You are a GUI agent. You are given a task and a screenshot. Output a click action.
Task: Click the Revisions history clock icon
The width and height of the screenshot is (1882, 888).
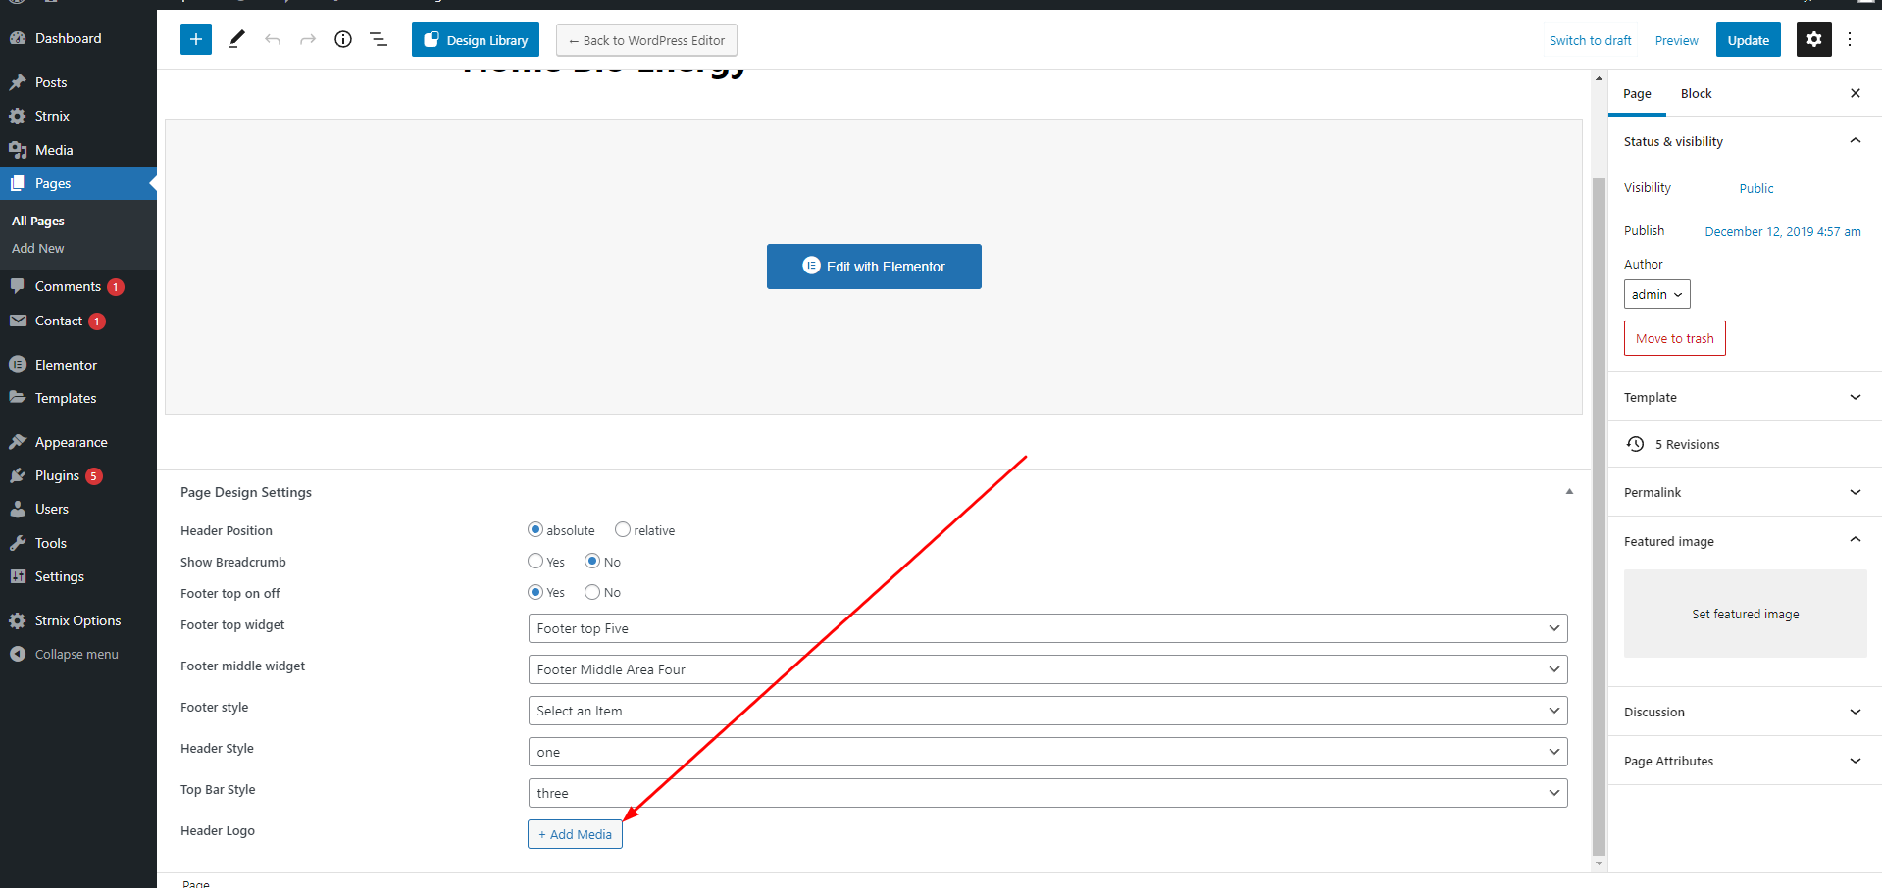(1635, 444)
